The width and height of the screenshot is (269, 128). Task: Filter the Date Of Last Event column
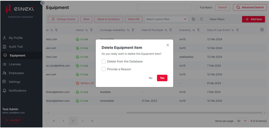[237, 30]
